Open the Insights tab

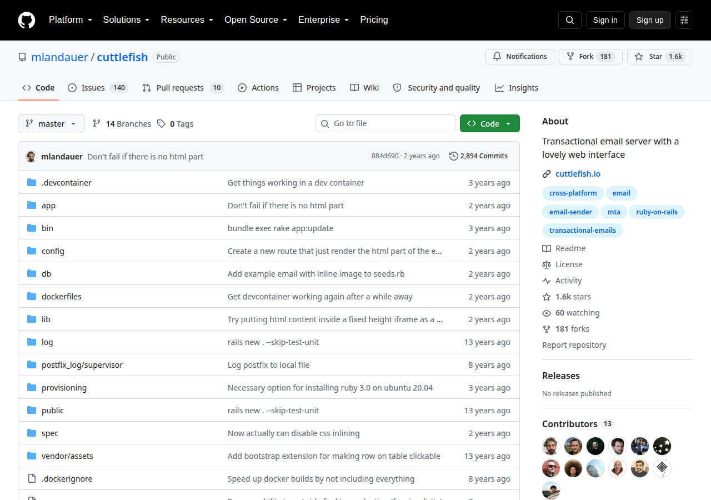click(x=517, y=88)
